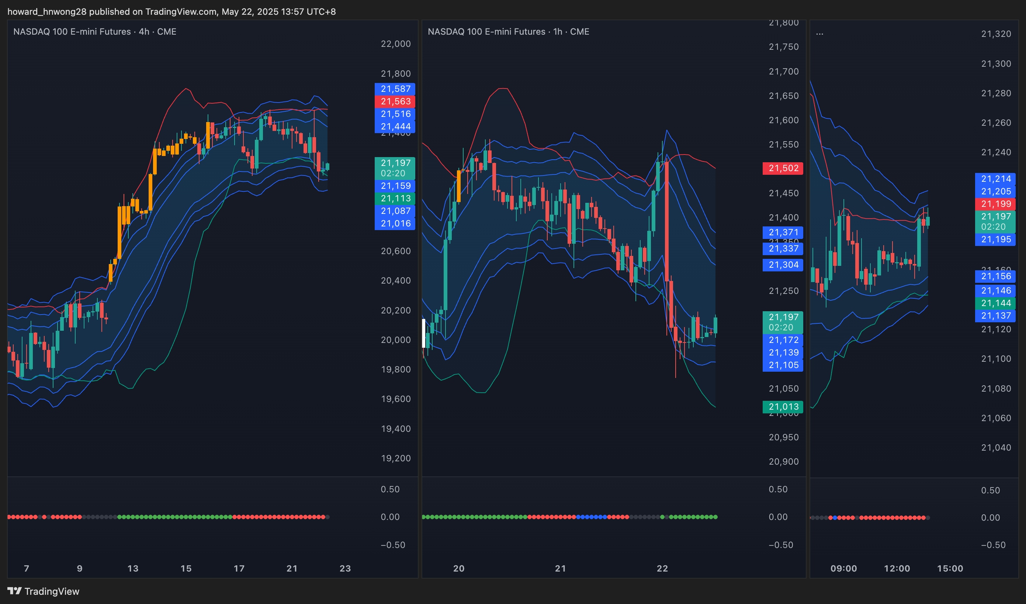1026x604 pixels.
Task: Select 12:00 on the right chart time axis
Action: [897, 568]
